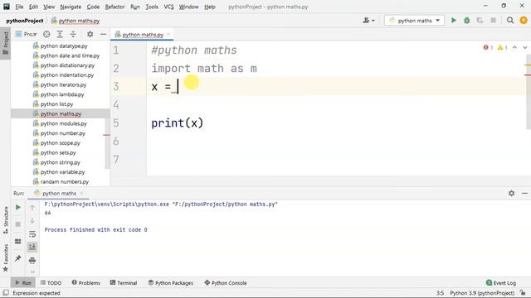Click the up arrow in Run panel
The width and height of the screenshot is (531, 298).
click(32, 208)
